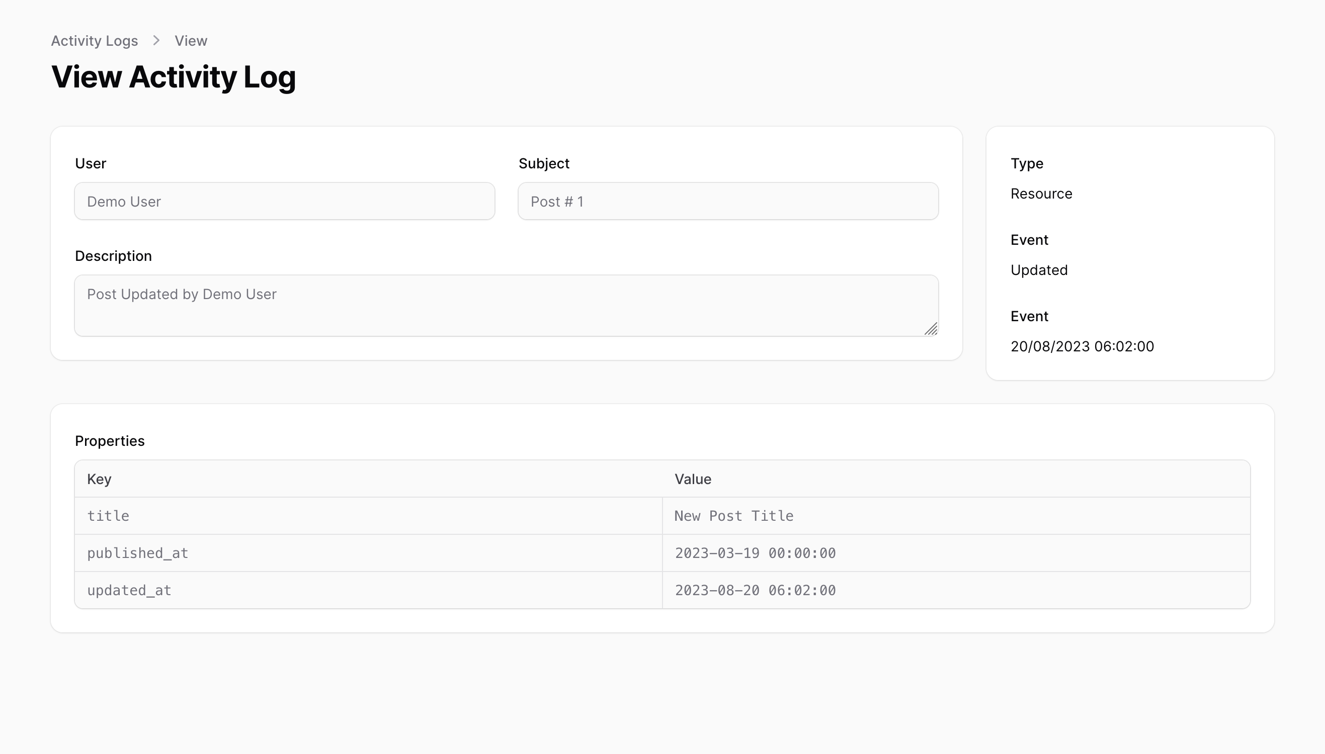Viewport: 1325px width, 754px height.
Task: Click the View Activity Log heading
Action: point(174,77)
